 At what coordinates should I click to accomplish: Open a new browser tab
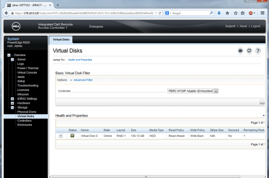pos(58,5)
